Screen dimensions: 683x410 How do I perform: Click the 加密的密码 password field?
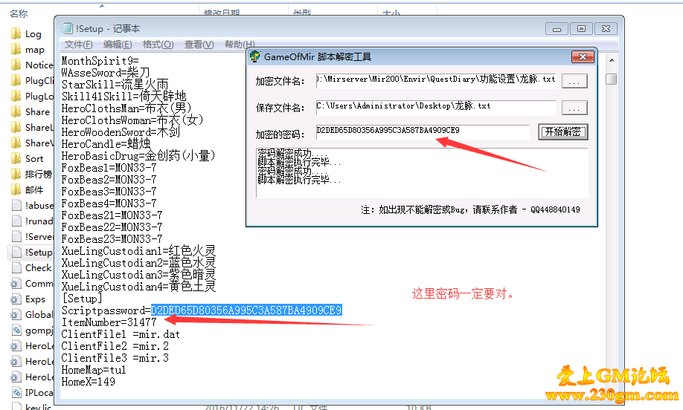point(423,132)
